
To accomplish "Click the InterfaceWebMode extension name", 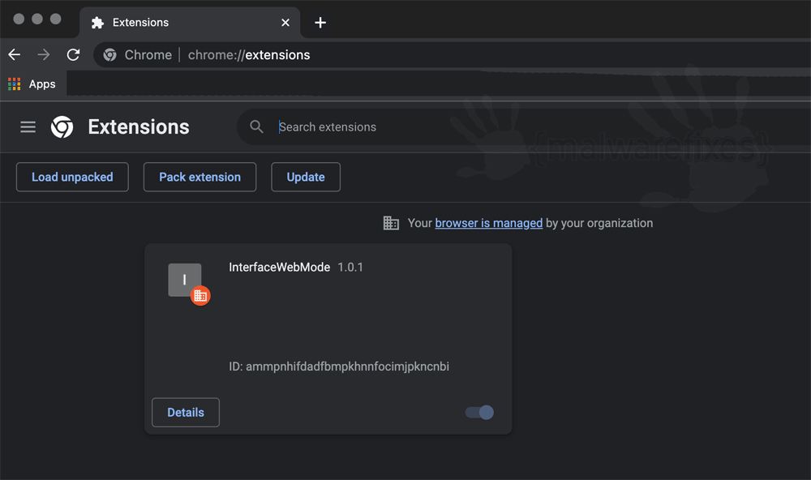I will click(279, 268).
